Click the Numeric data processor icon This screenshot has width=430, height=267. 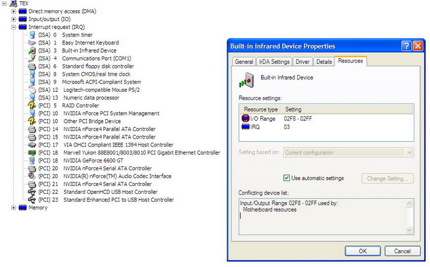coord(32,98)
